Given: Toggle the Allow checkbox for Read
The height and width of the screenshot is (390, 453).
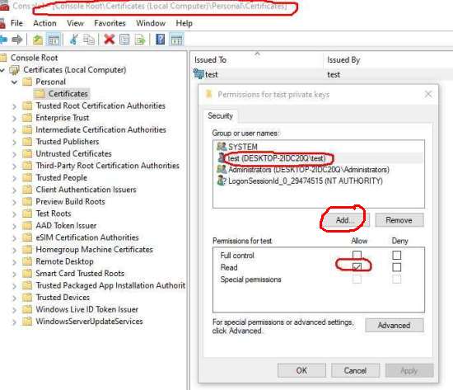Looking at the screenshot, I should pyautogui.click(x=357, y=267).
